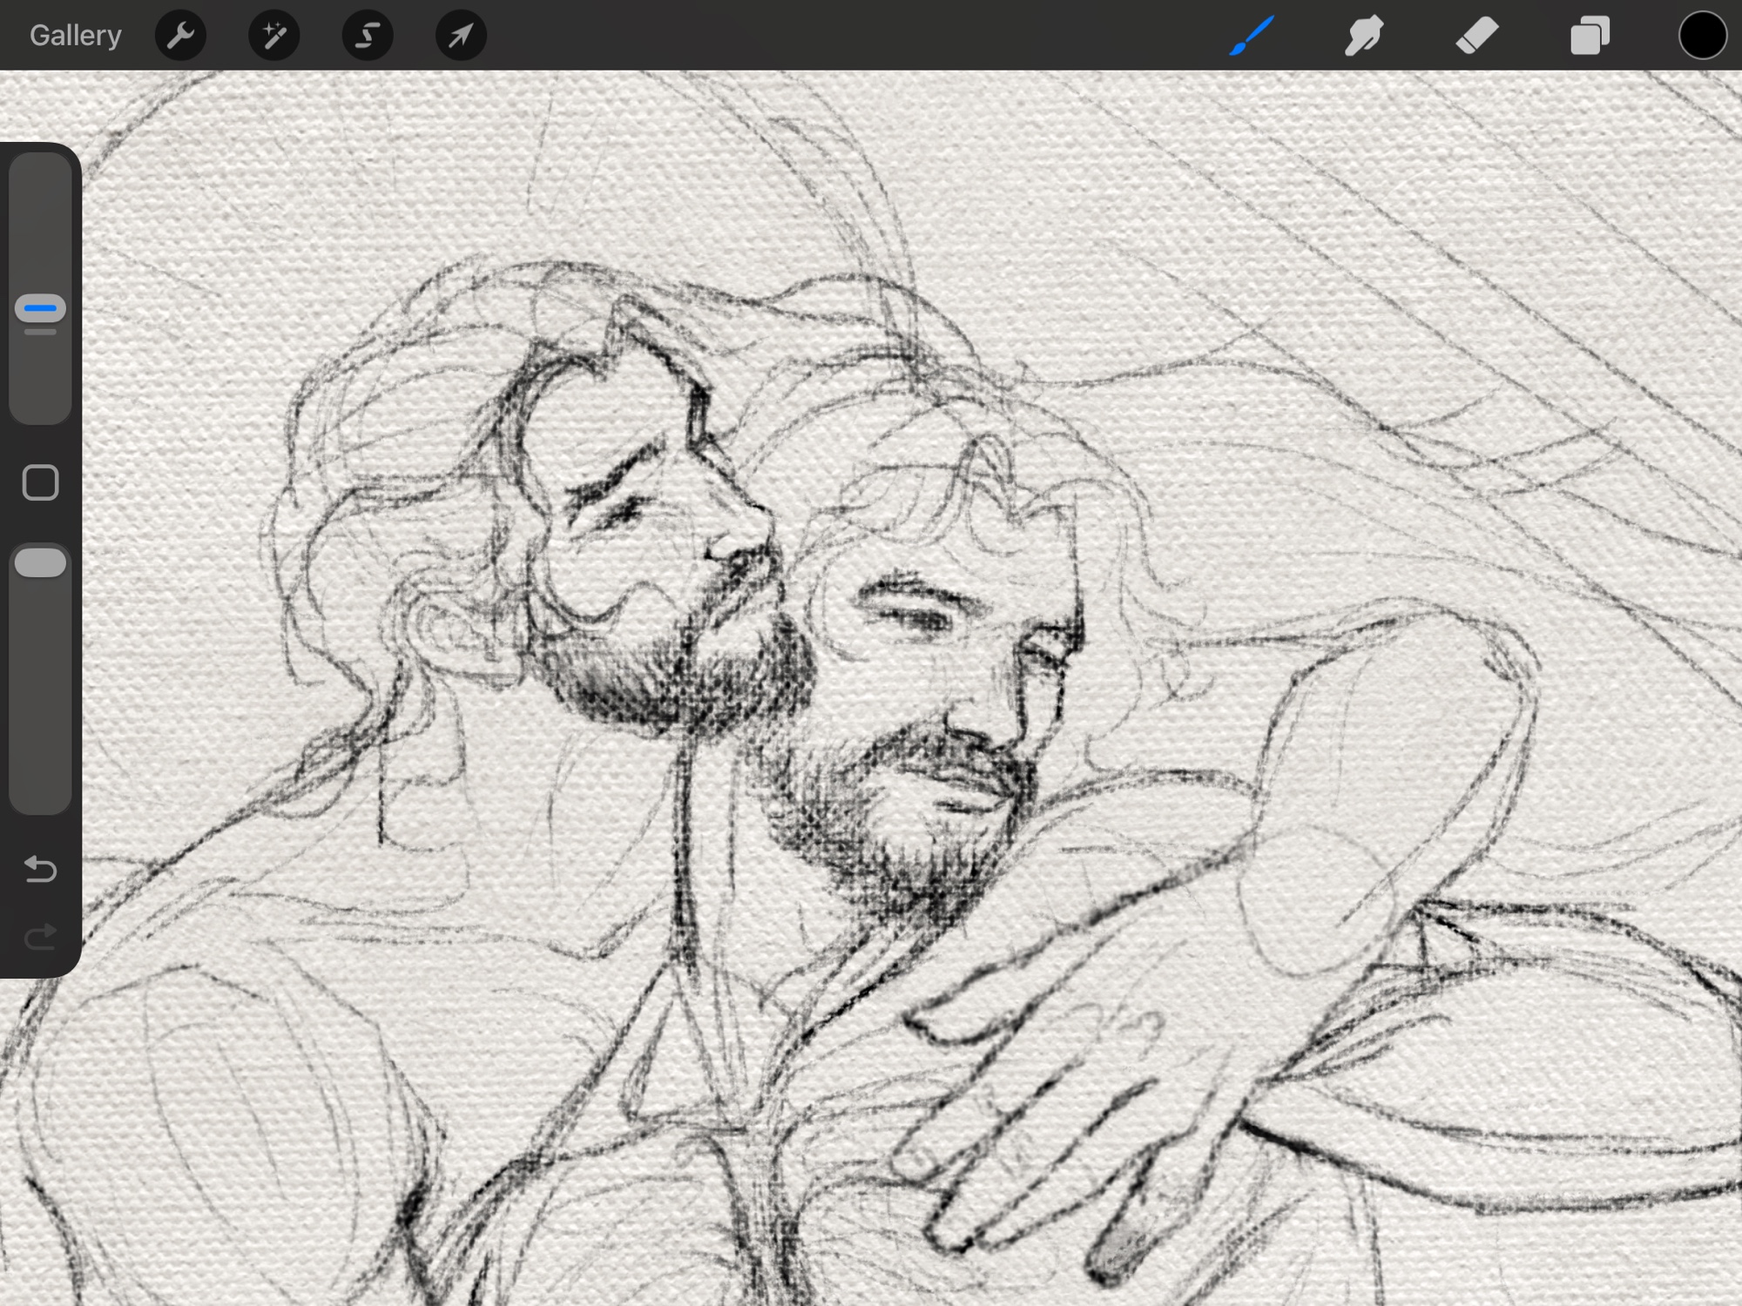The image size is (1742, 1306).
Task: Open the Adjustments magic wand menu
Action: 273,36
